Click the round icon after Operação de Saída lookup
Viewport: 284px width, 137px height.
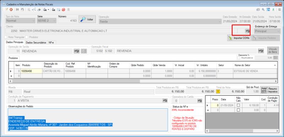coord(83,51)
